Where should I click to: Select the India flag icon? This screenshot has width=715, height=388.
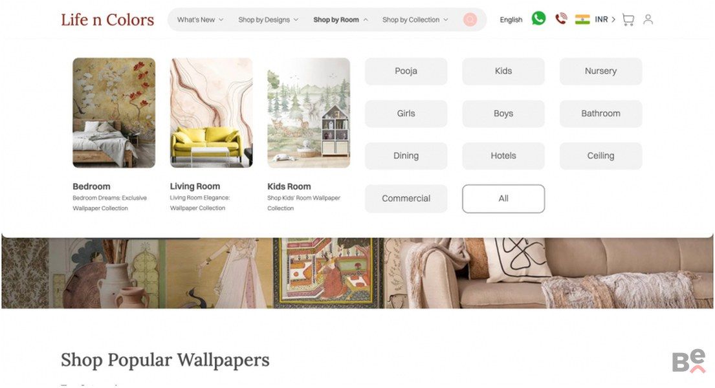(582, 19)
